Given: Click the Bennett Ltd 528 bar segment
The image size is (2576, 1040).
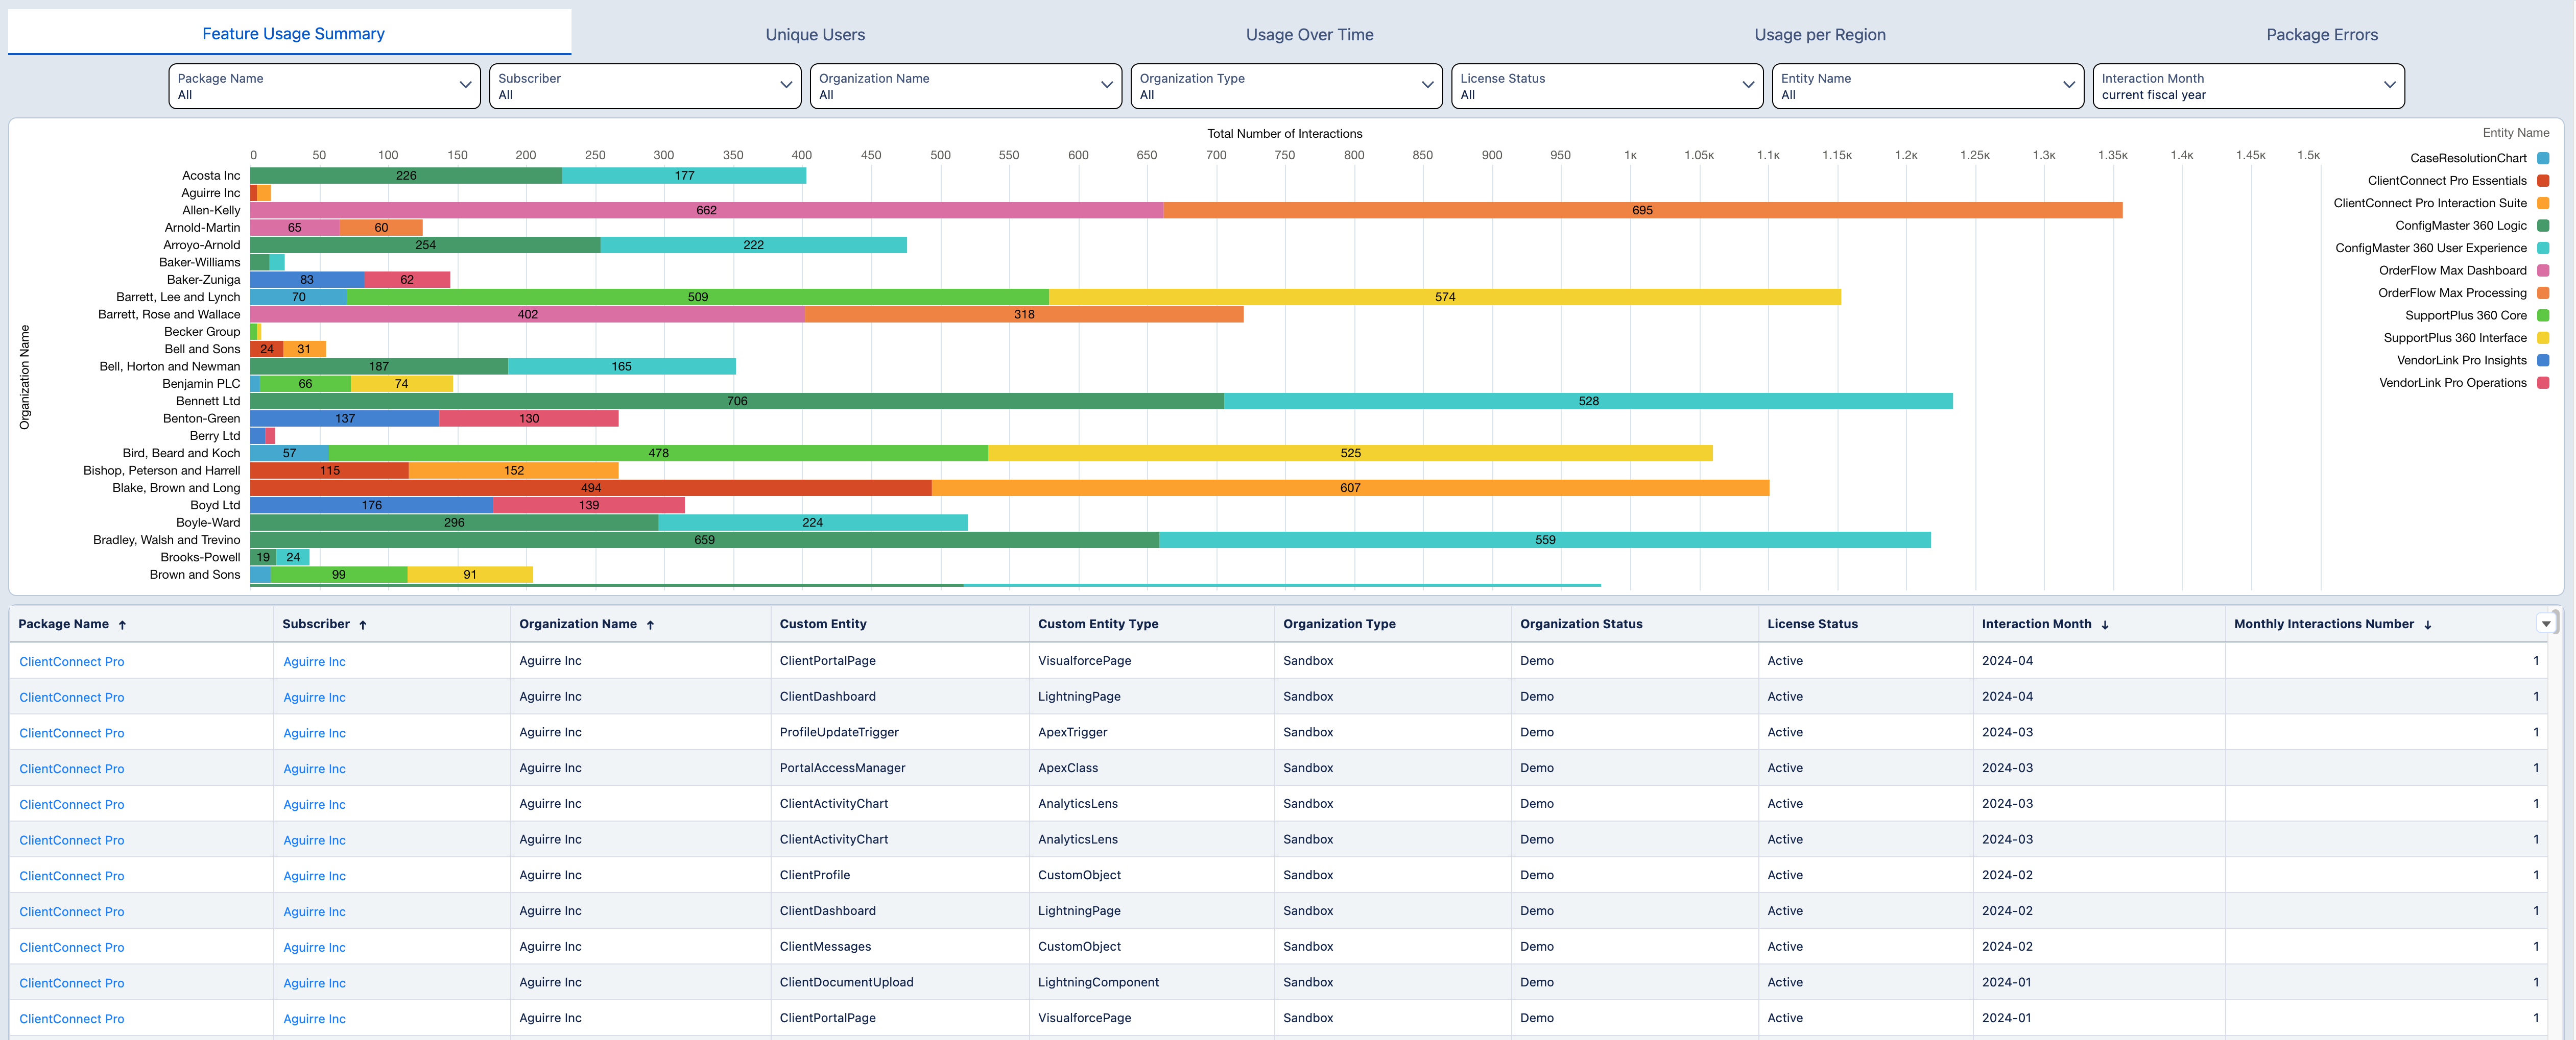Looking at the screenshot, I should pyautogui.click(x=1588, y=401).
